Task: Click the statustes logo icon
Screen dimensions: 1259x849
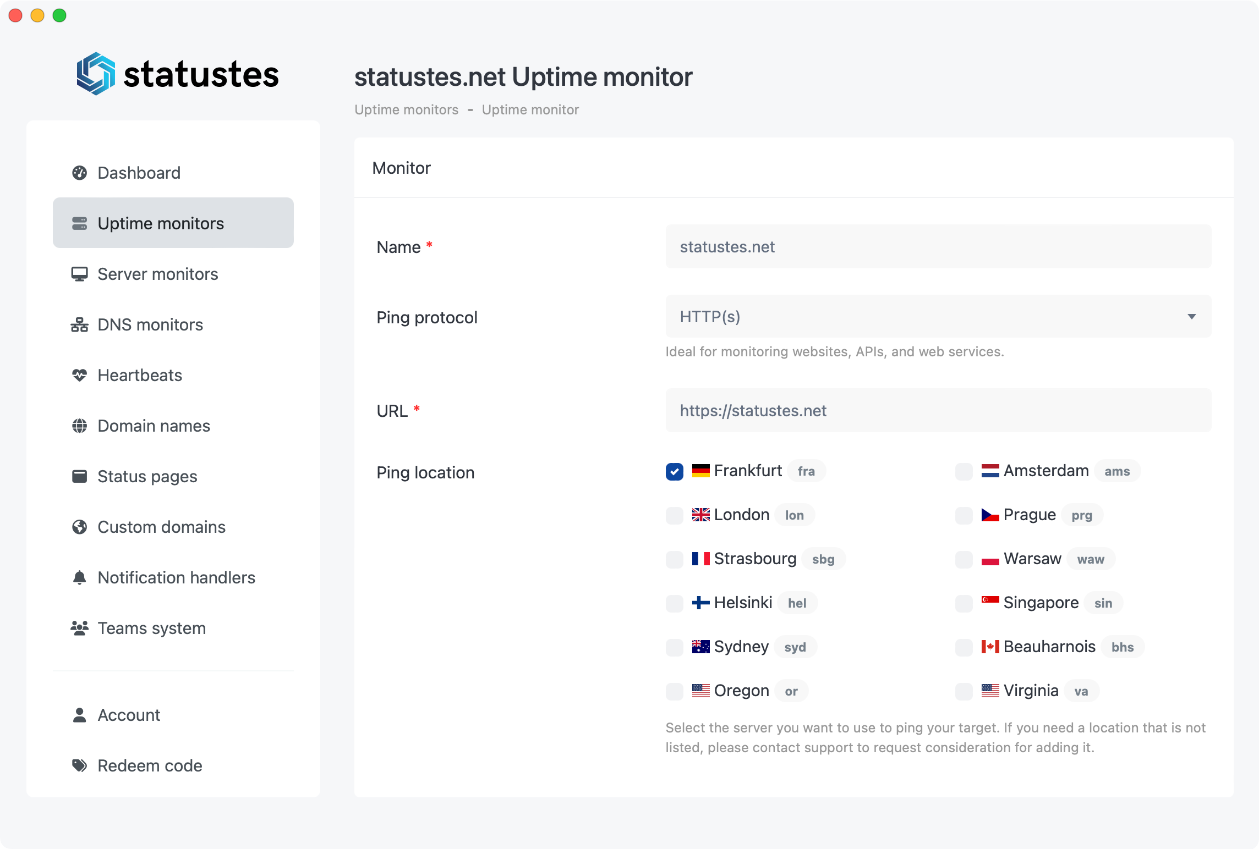Action: pos(96,74)
